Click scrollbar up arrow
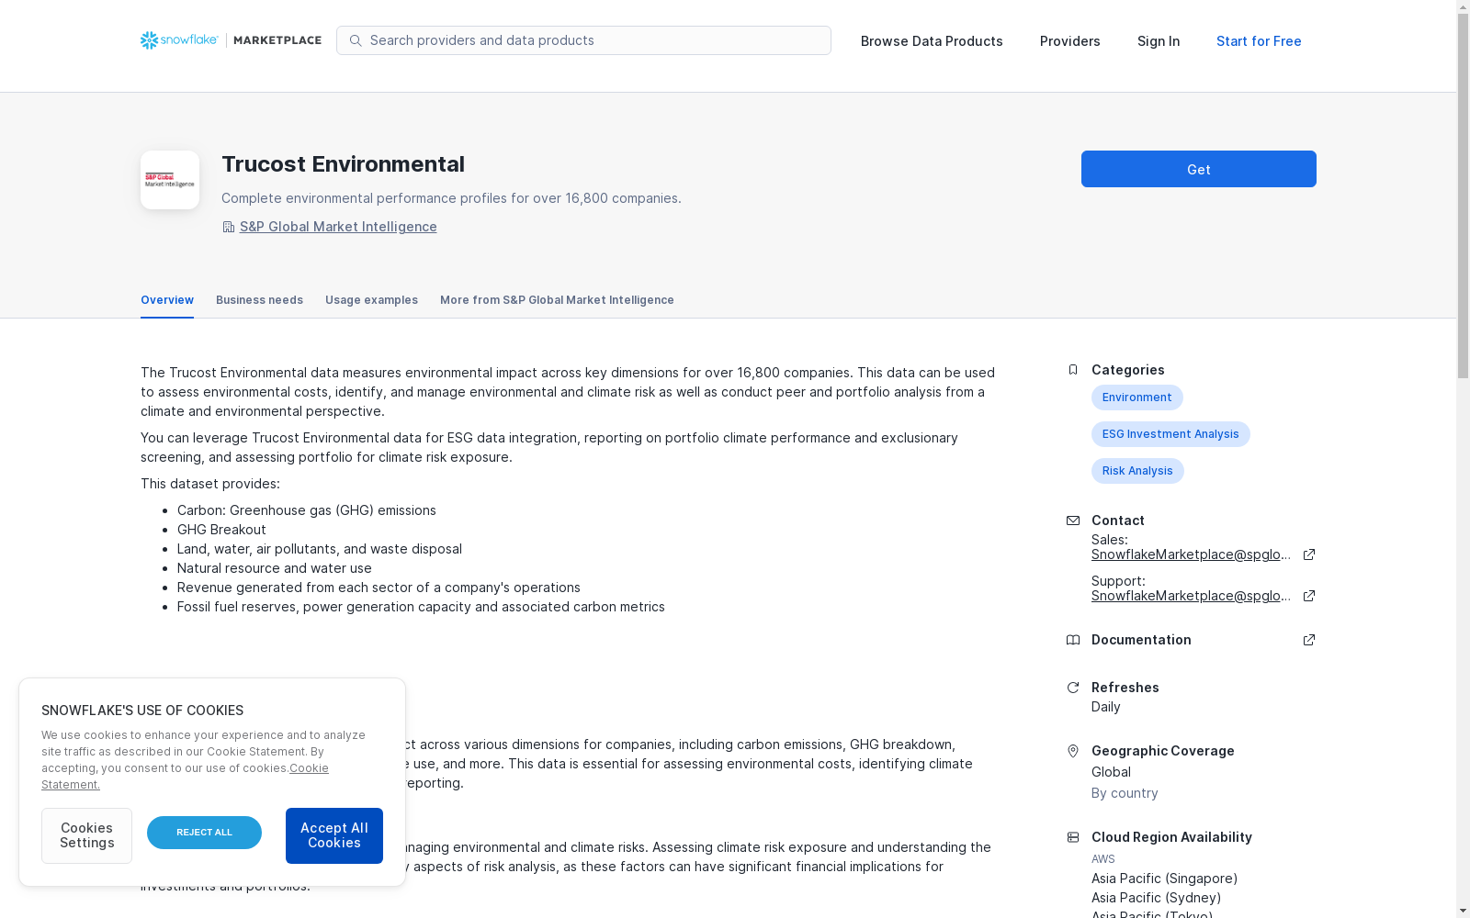 pos(1464,6)
